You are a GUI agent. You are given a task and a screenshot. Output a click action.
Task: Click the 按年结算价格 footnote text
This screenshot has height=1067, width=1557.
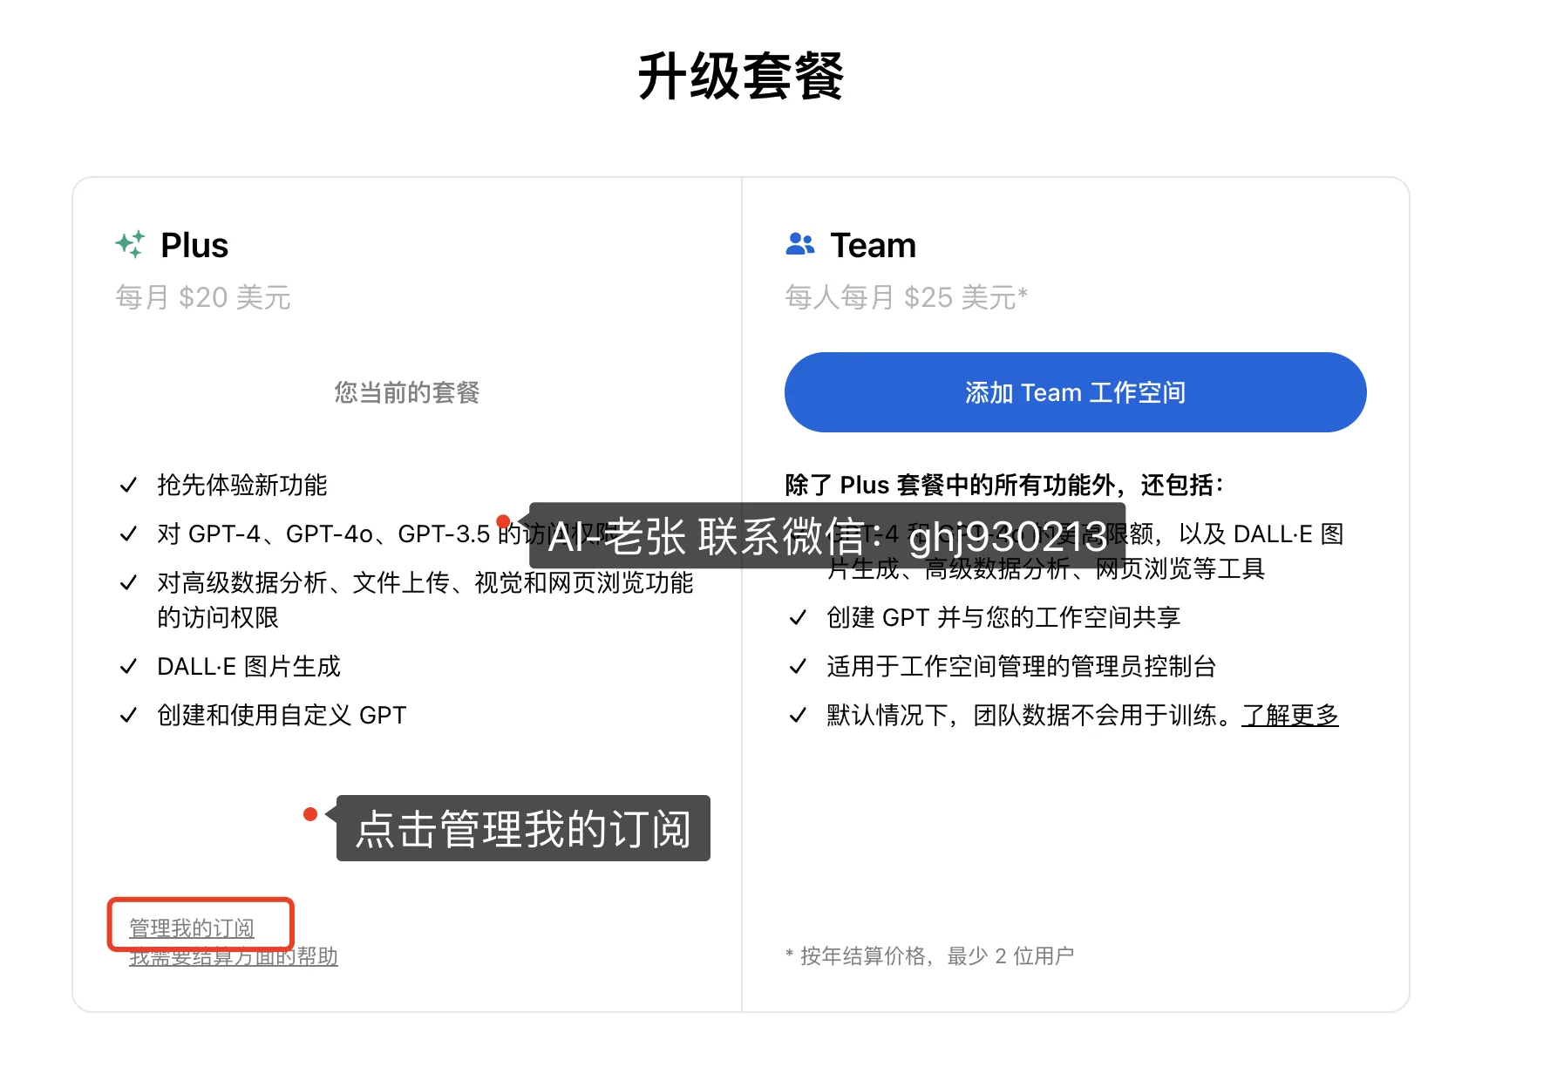click(929, 956)
